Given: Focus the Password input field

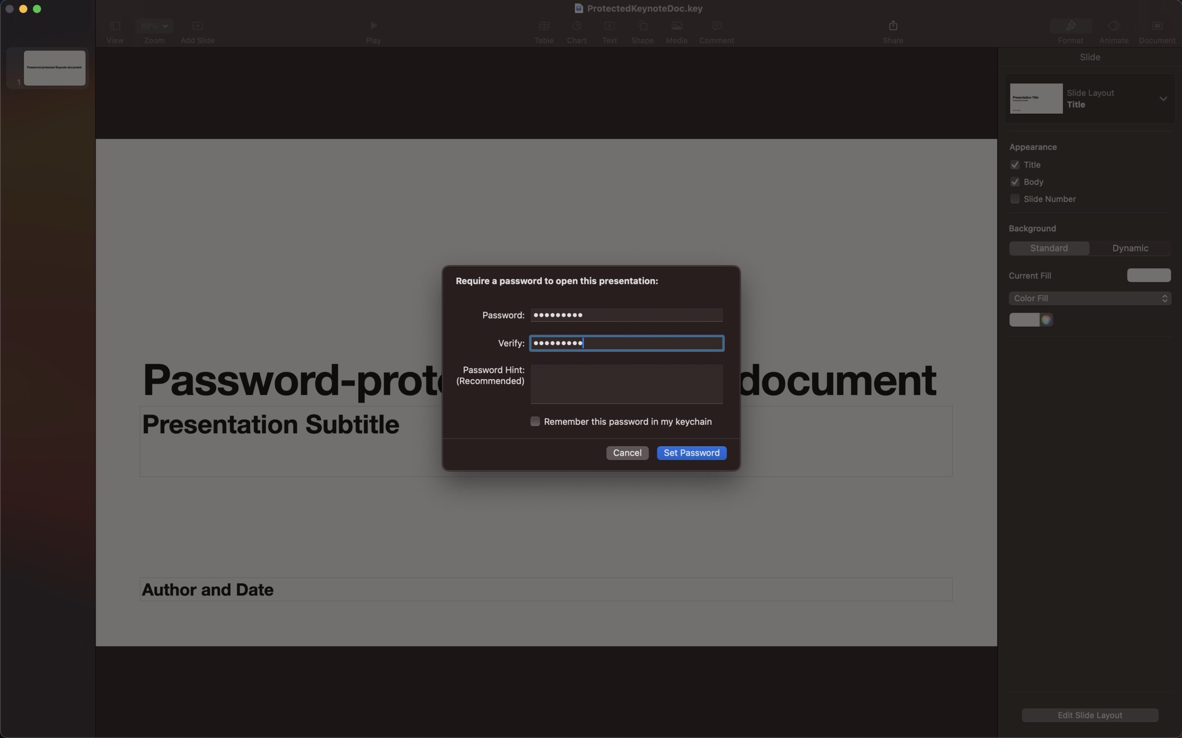Looking at the screenshot, I should pyautogui.click(x=627, y=315).
